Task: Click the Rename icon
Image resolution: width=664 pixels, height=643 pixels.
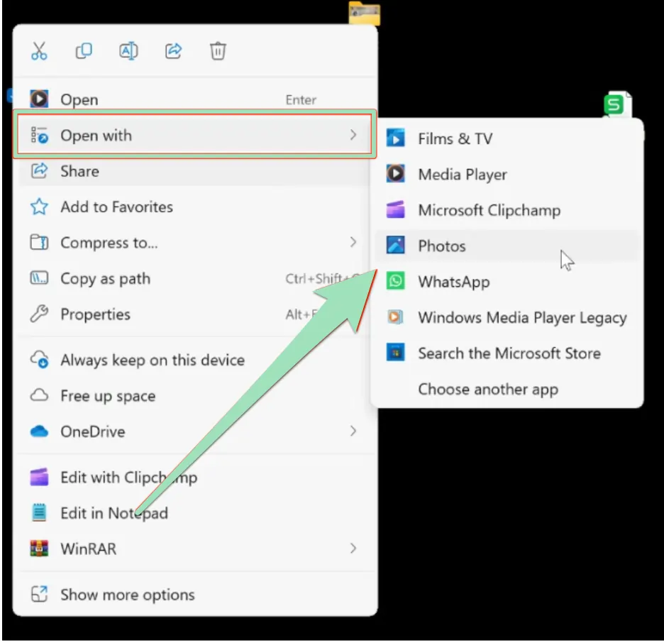Action: (128, 51)
